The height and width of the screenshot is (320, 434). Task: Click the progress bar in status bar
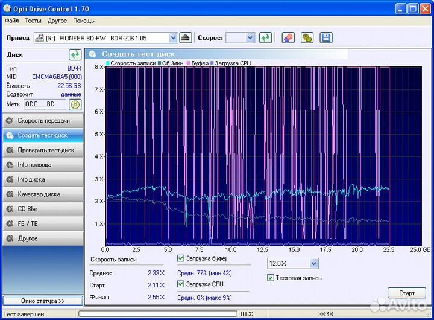click(157, 314)
